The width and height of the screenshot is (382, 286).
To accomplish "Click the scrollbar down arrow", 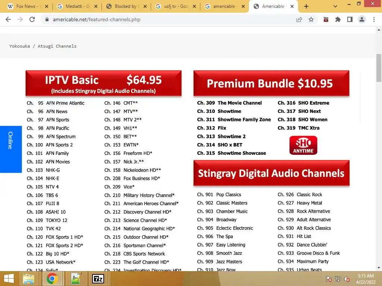I will (379, 268).
